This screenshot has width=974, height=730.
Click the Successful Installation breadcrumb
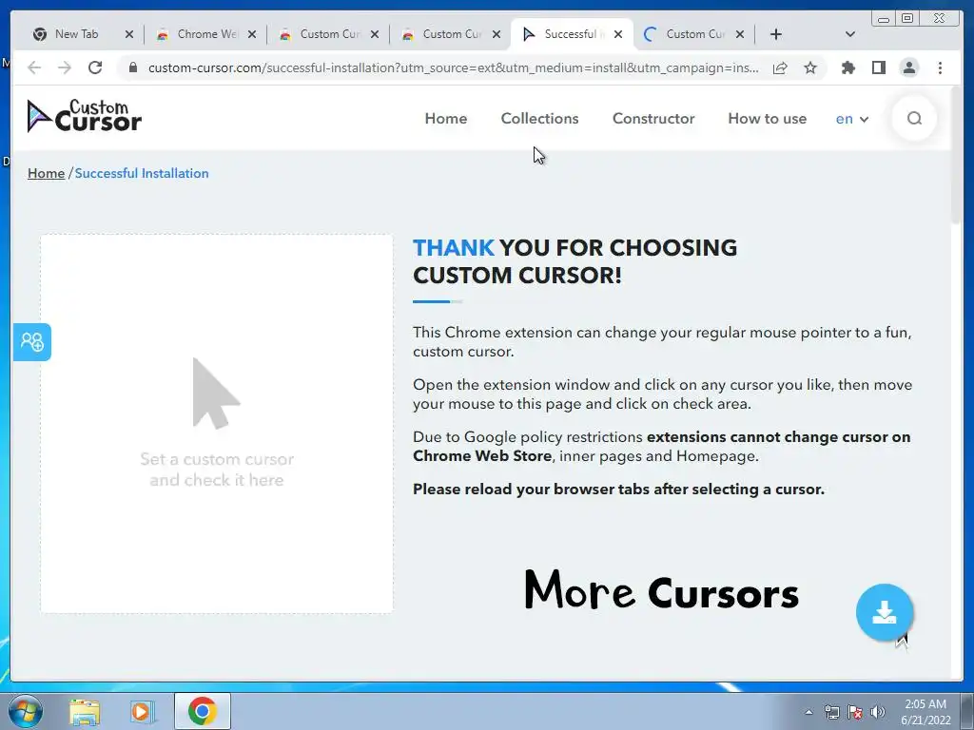[142, 173]
